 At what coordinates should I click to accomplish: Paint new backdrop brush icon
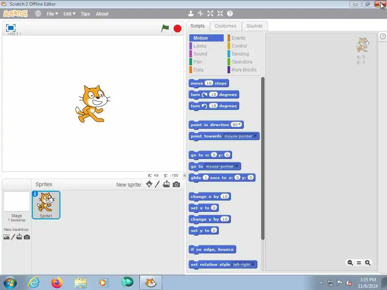pos(13,237)
